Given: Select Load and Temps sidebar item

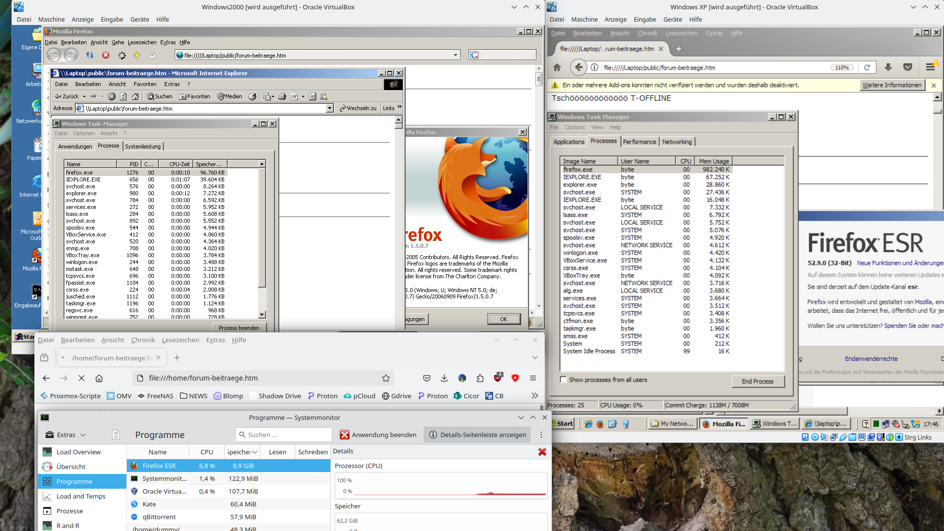Looking at the screenshot, I should 81,496.
